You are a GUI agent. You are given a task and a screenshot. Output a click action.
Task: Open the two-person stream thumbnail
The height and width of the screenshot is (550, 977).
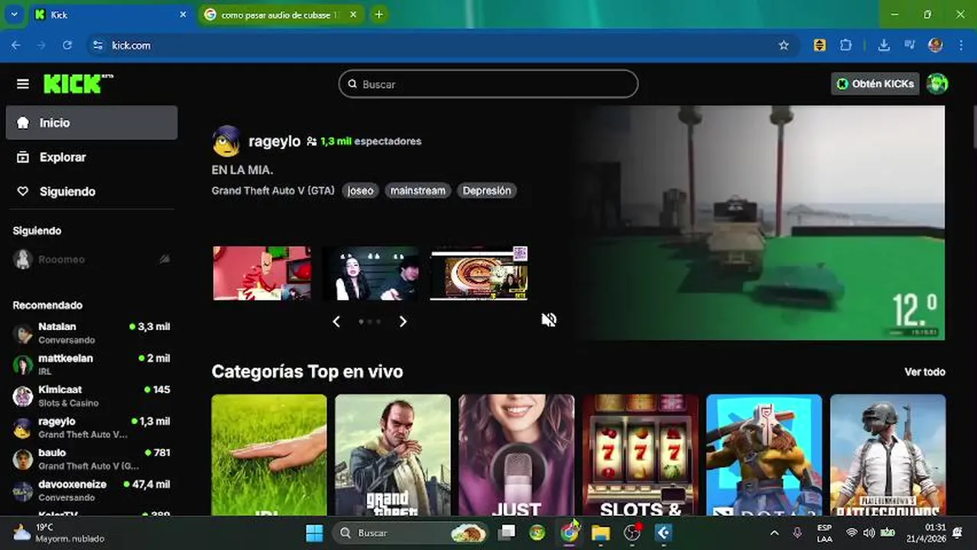coord(370,273)
